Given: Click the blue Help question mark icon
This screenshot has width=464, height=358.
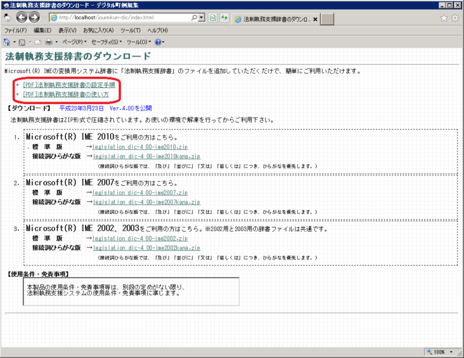Looking at the screenshot, I should 158,42.
